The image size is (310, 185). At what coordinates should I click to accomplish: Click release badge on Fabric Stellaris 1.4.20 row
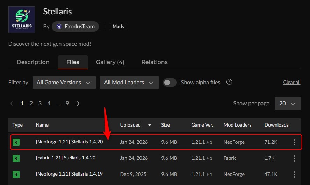[x=16, y=158]
